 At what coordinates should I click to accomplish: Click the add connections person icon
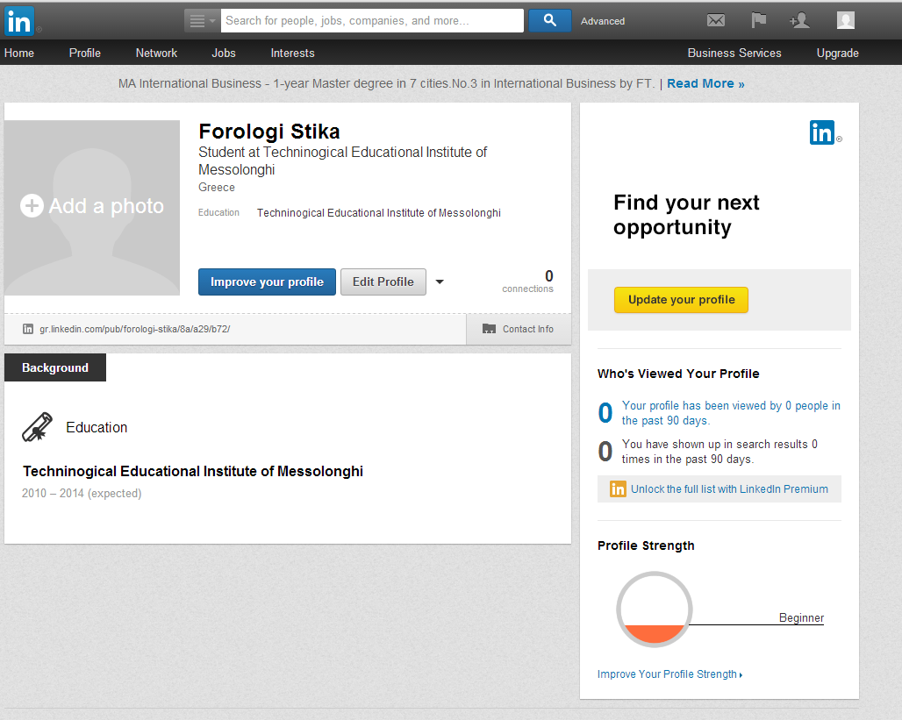pos(799,21)
